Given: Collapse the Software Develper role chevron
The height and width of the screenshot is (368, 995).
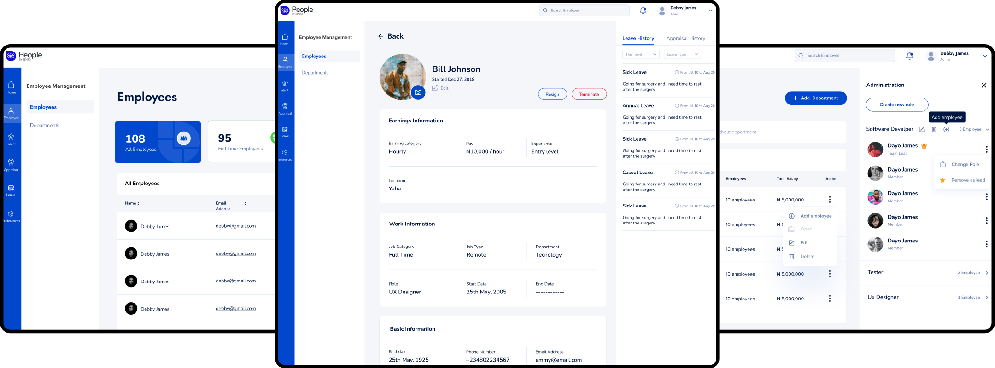Looking at the screenshot, I should [987, 130].
